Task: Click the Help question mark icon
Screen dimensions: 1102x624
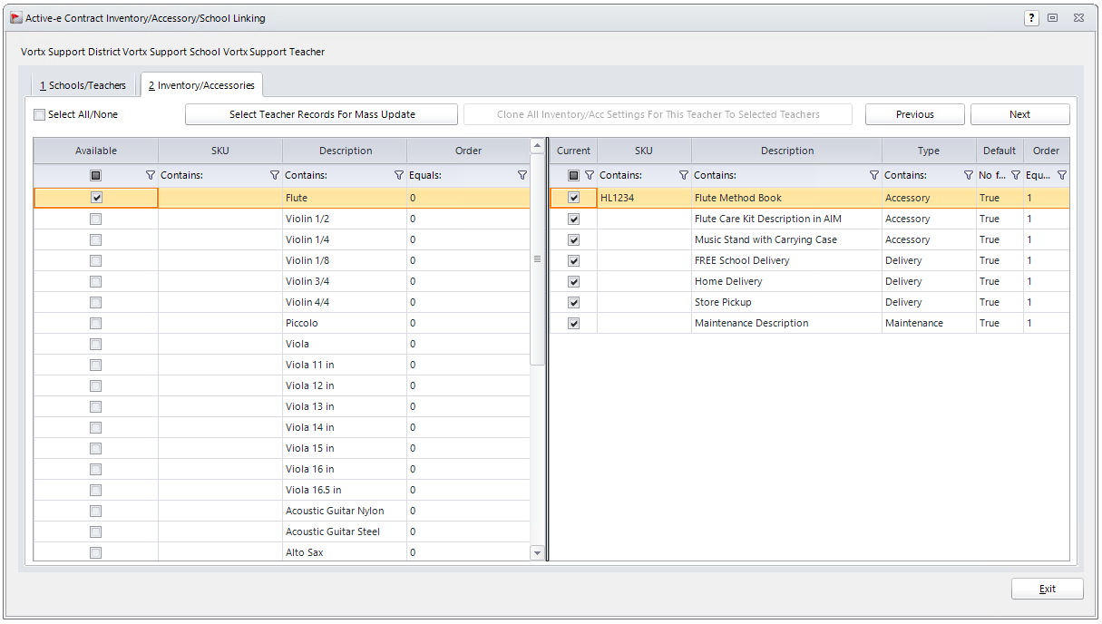Action: click(1031, 17)
